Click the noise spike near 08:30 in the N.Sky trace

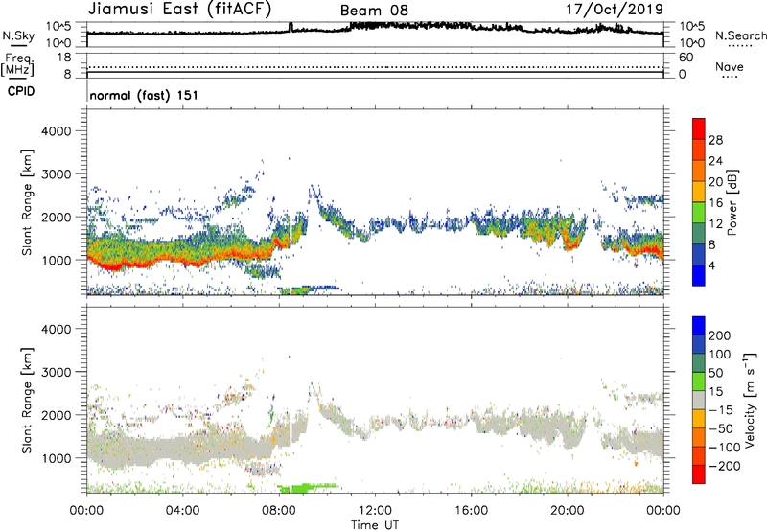291,27
